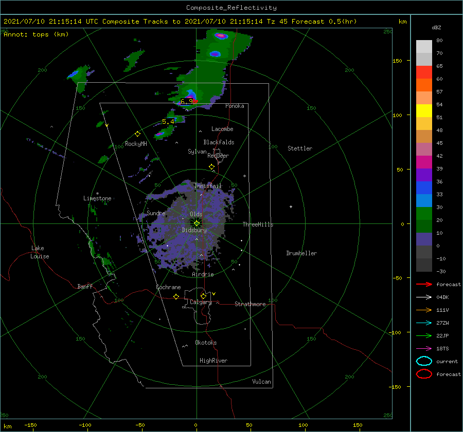Click the cyan 27ZW arrow icon
463x432 pixels.
coord(424,323)
